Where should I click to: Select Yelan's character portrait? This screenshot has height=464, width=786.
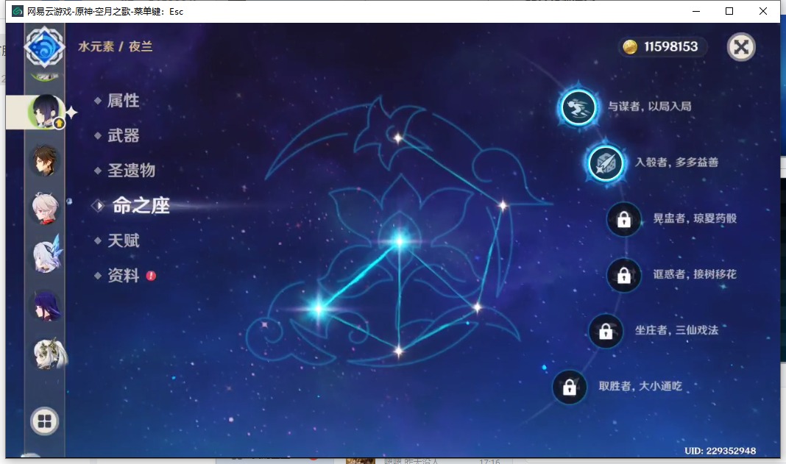point(46,111)
